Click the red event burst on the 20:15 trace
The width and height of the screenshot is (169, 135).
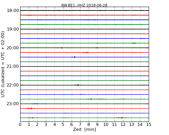point(85,52)
